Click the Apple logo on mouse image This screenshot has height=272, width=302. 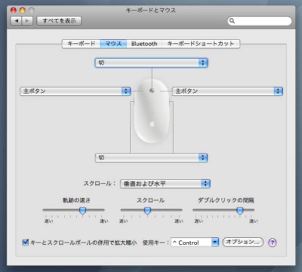(152, 124)
